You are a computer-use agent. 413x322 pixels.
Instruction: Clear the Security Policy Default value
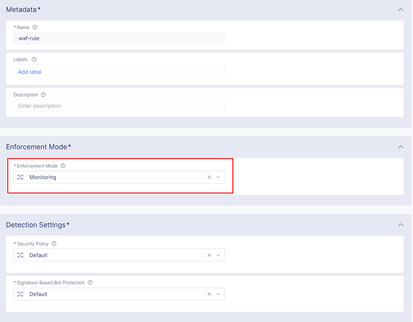point(209,255)
